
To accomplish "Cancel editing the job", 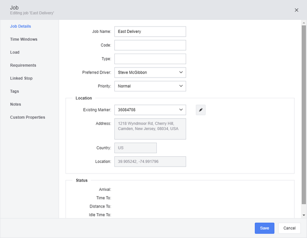I will [x=289, y=228].
